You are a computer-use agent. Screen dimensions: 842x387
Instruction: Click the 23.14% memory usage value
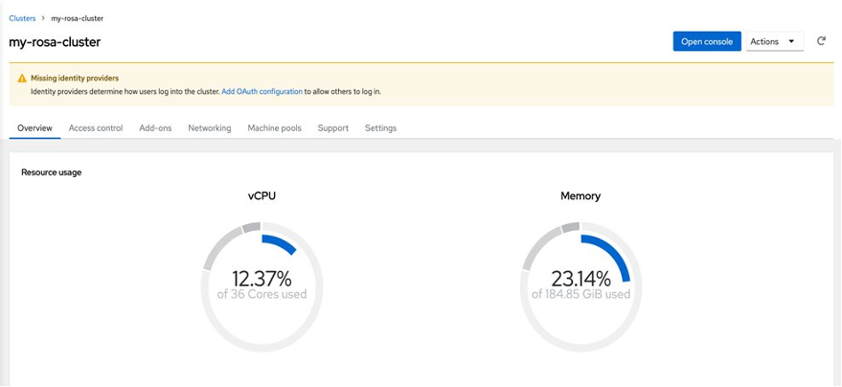click(580, 279)
